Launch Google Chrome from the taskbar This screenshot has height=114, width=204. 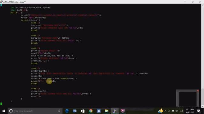[x=91, y=111]
